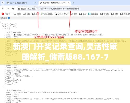Click the Galaxy S8+ product name line
This screenshot has height=103, width=130.
tap(42, 93)
